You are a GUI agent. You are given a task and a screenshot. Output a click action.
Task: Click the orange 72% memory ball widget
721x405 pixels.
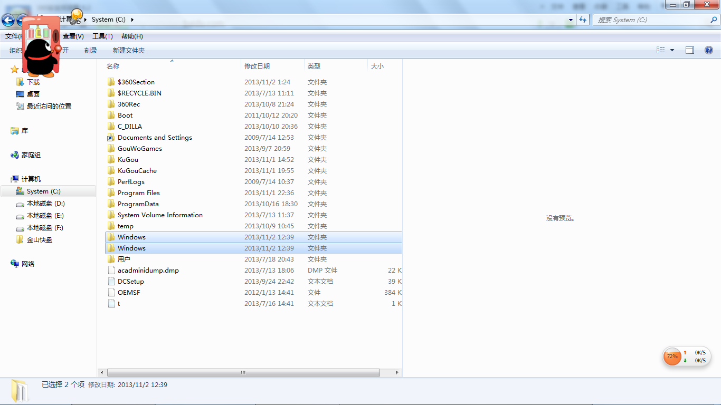672,356
